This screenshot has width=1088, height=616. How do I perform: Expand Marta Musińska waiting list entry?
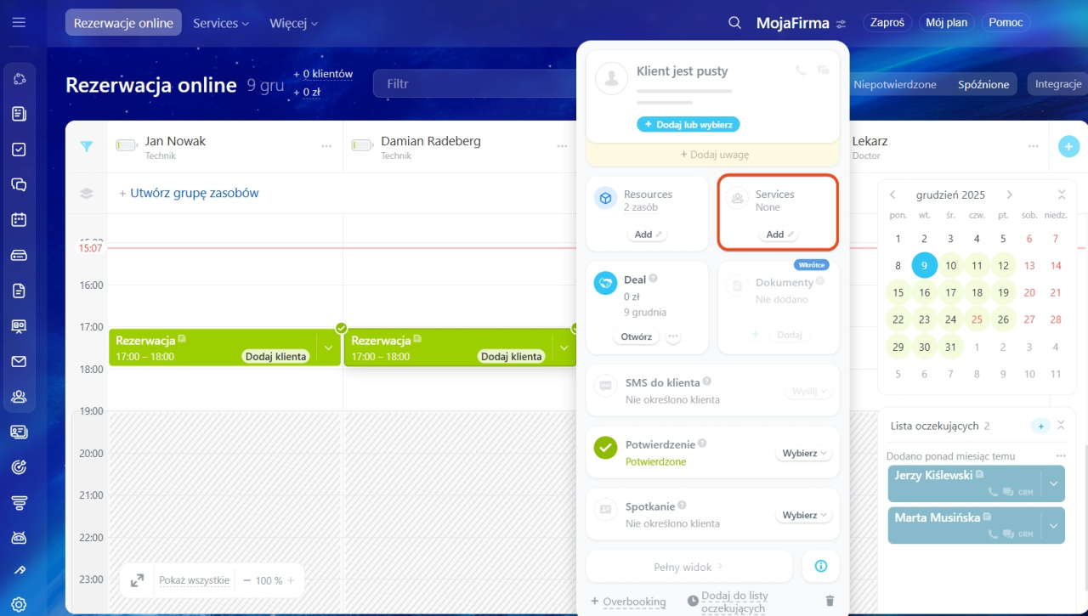click(1054, 526)
